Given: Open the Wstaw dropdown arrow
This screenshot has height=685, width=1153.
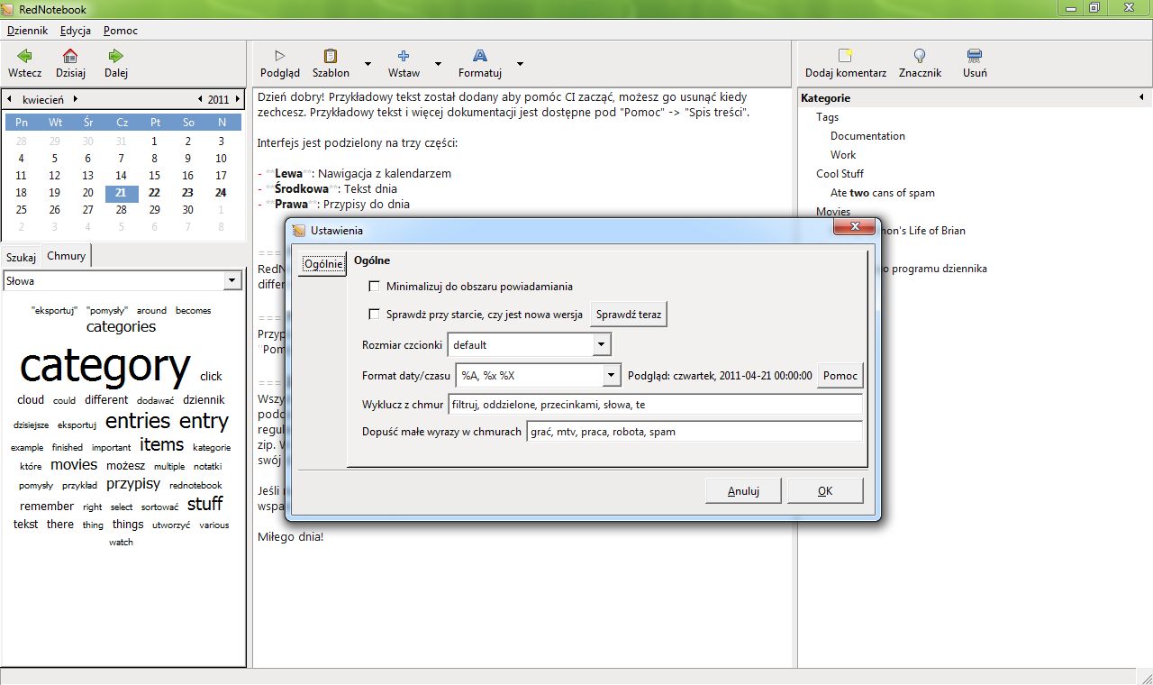Looking at the screenshot, I should (438, 64).
